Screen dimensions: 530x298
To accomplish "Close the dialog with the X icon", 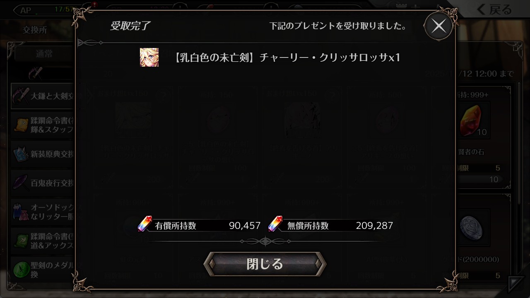I will click(438, 26).
